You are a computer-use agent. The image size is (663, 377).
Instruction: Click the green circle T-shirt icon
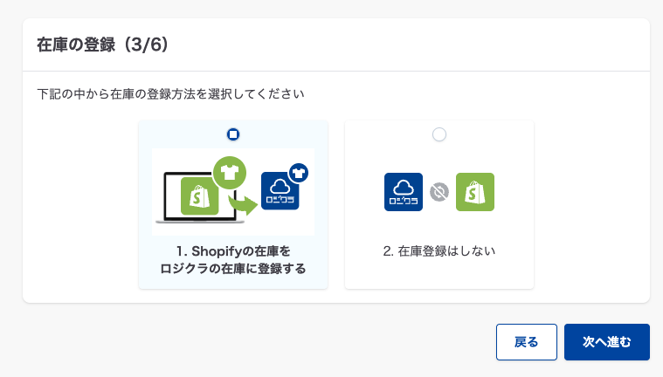tap(230, 173)
